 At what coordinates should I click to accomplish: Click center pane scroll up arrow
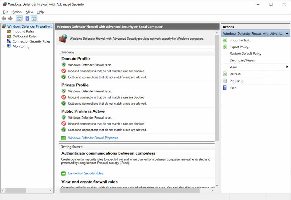pos(217,33)
